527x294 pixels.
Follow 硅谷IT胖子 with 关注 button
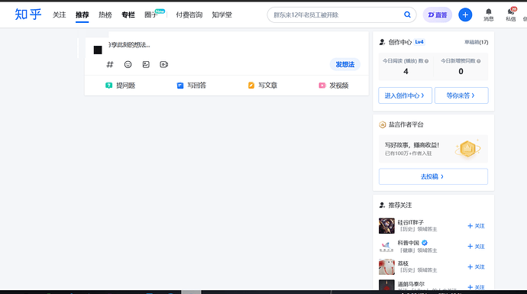(x=476, y=226)
